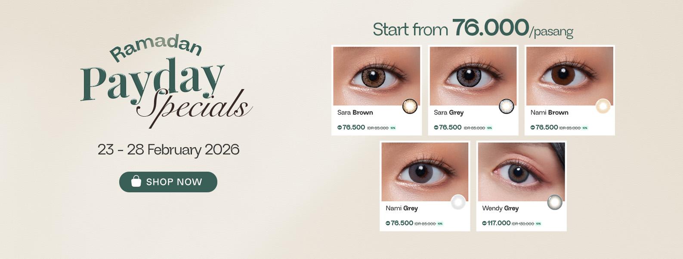The image size is (683, 259).
Task: Click the SHOP NOW button
Action: pyautogui.click(x=168, y=182)
